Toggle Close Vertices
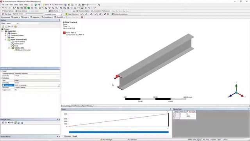 pos(21,11)
